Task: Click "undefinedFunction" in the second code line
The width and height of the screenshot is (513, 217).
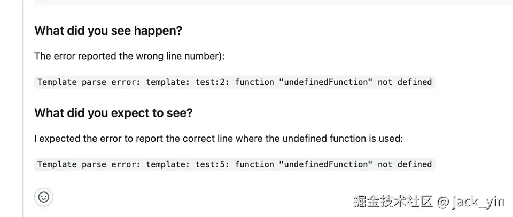Action: tap(325, 164)
